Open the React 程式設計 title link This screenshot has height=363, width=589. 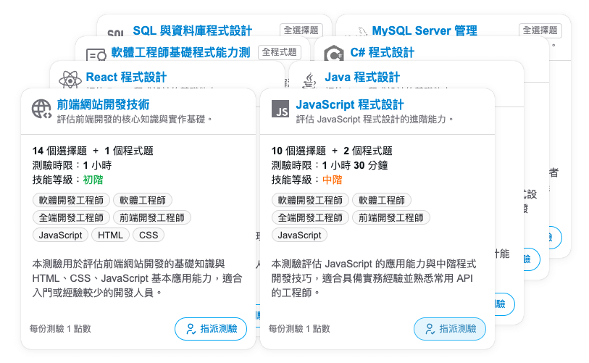coord(126,77)
